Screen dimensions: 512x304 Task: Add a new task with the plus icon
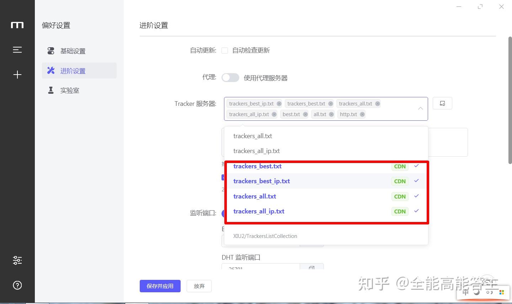17,74
